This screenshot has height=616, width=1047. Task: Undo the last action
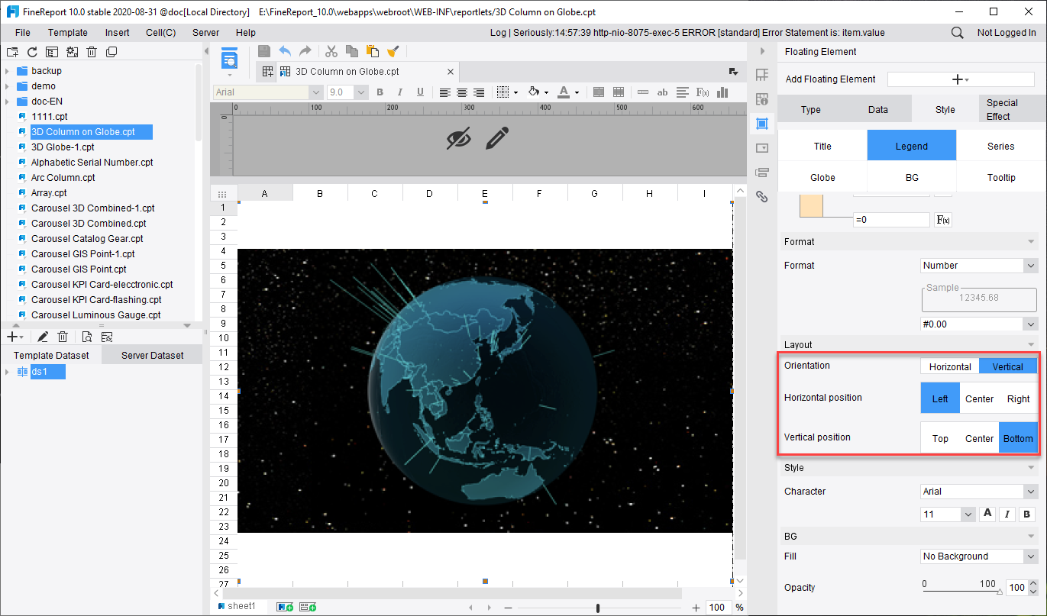[285, 51]
